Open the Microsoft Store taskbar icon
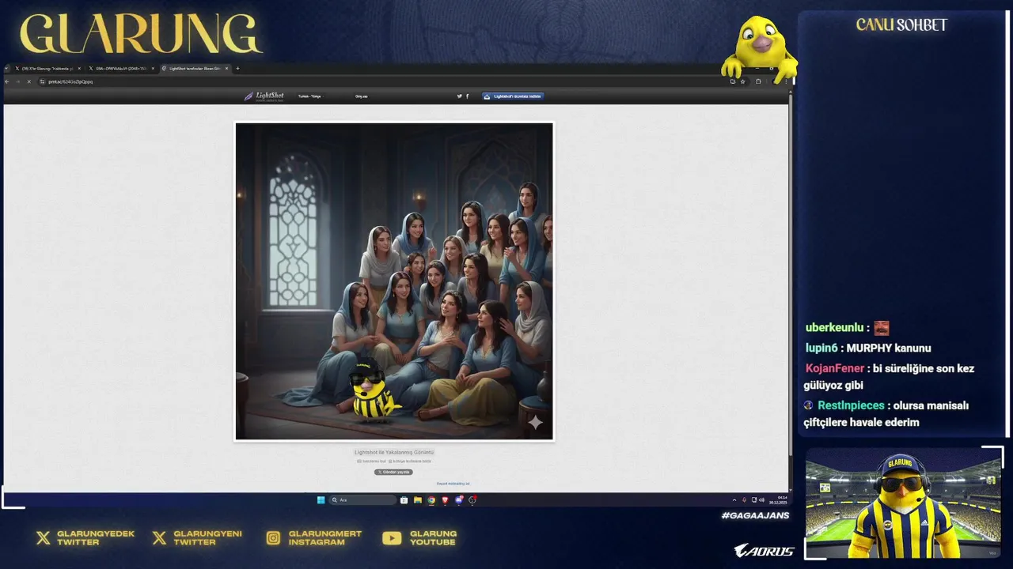 click(x=404, y=500)
